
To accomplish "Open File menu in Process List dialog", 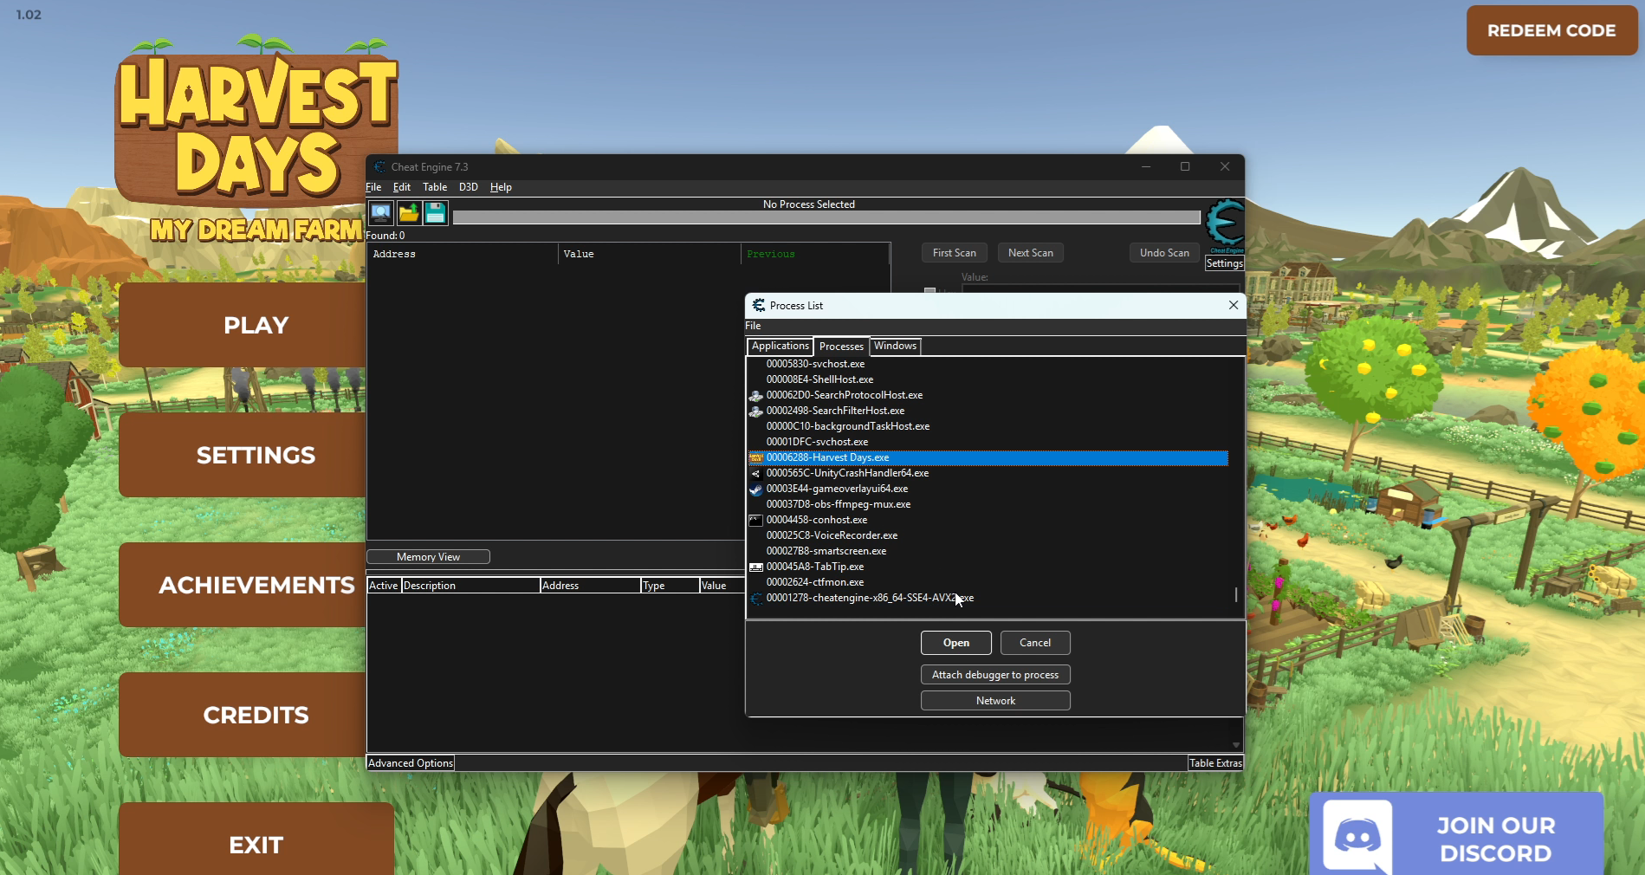I will pyautogui.click(x=754, y=326).
